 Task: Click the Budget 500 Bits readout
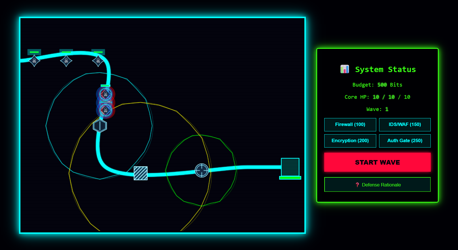(x=377, y=85)
